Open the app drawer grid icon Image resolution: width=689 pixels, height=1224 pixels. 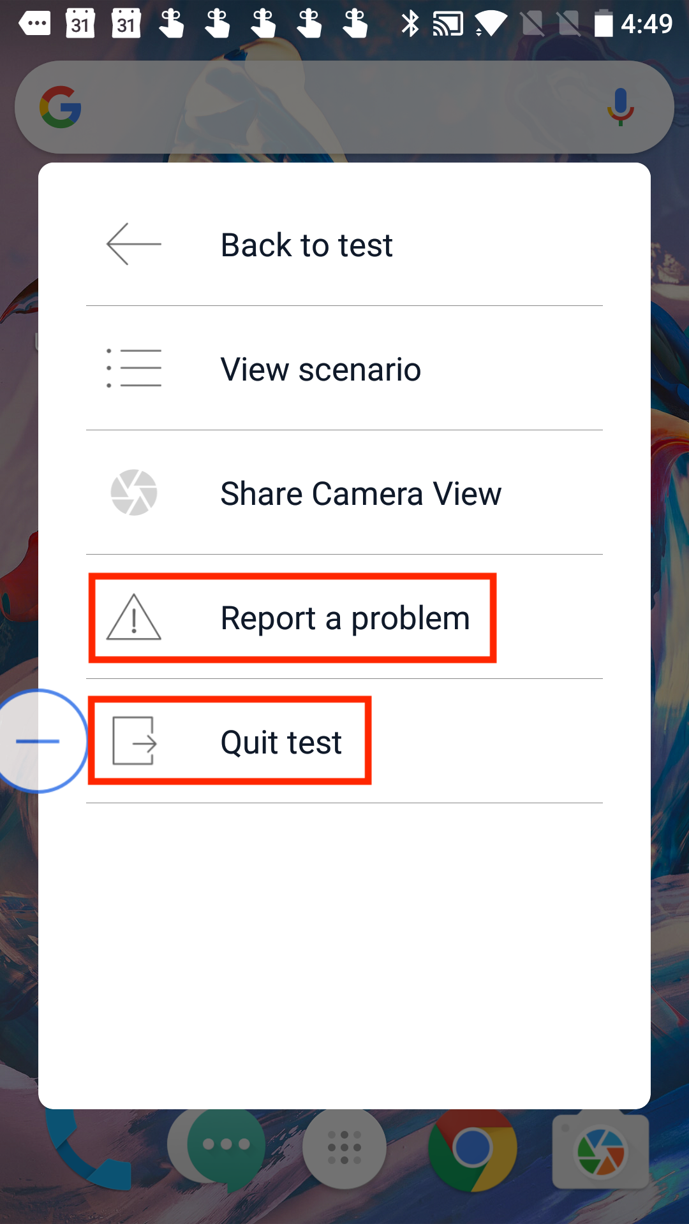pos(344,1147)
